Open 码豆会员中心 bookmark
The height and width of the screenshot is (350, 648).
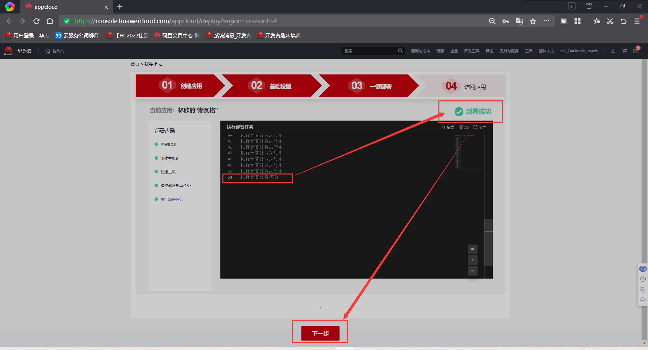(x=177, y=35)
